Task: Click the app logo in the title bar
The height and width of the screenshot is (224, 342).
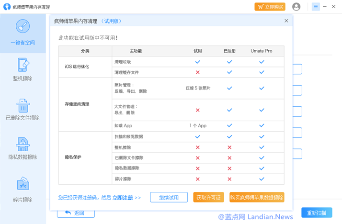Action: (7, 7)
